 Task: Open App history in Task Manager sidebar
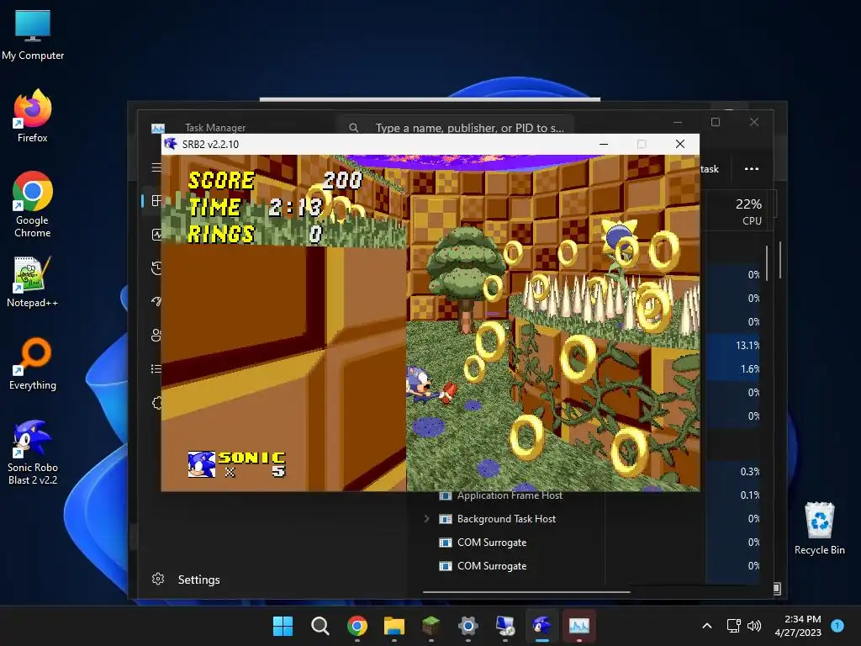(x=156, y=268)
